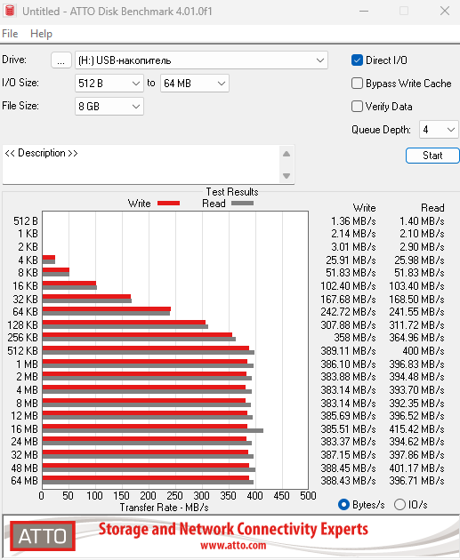The height and width of the screenshot is (560, 460).
Task: Click the 'Storage and Network Connectivity Experts' banner text
Action: click(233, 529)
